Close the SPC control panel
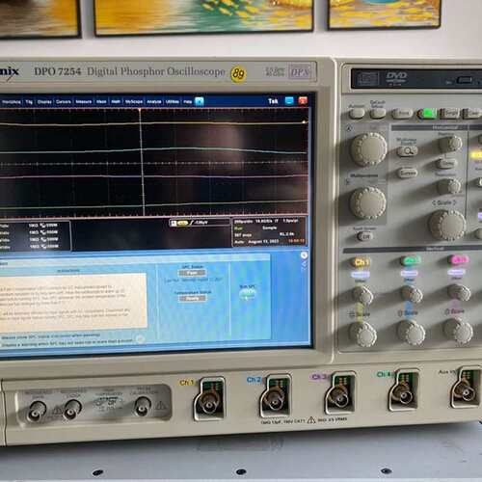The image size is (482, 482). 304,255
